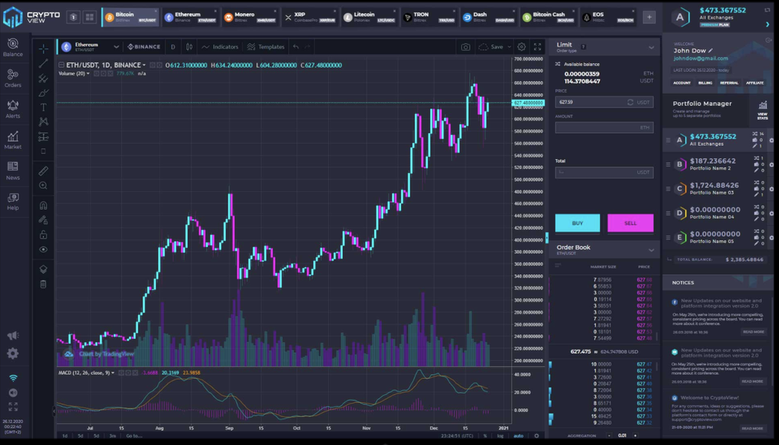Screen dimensions: 779x445
Task: Undo the last chart action
Action: tap(295, 47)
